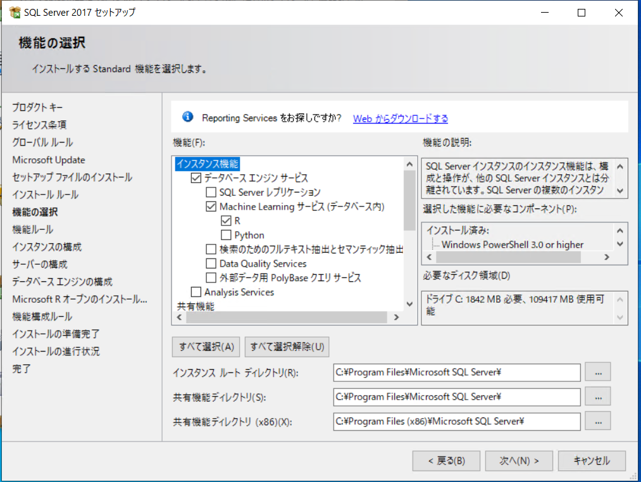Click the 共有機能ディレクトリ (x86) path field
The height and width of the screenshot is (482, 641).
pyautogui.click(x=457, y=421)
